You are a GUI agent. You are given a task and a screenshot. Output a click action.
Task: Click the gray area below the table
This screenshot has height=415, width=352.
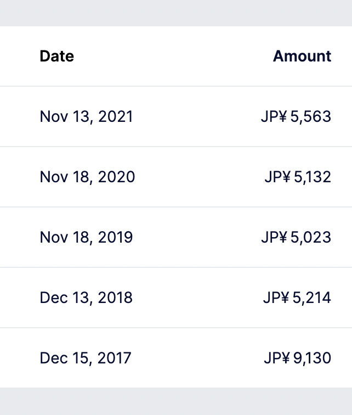(x=176, y=401)
